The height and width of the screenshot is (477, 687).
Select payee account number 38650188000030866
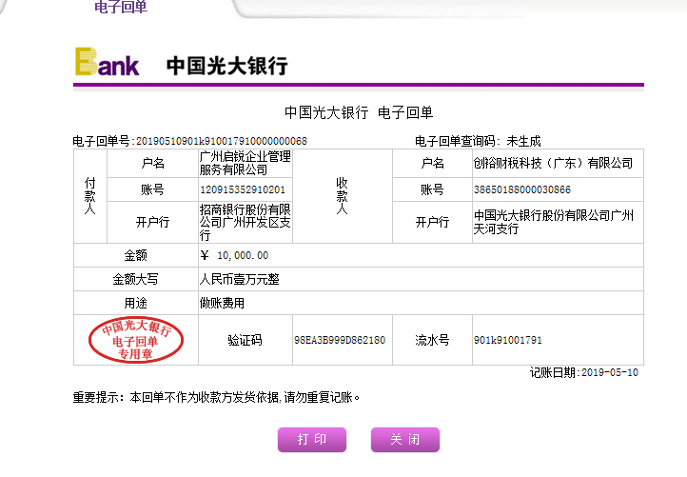(x=521, y=189)
